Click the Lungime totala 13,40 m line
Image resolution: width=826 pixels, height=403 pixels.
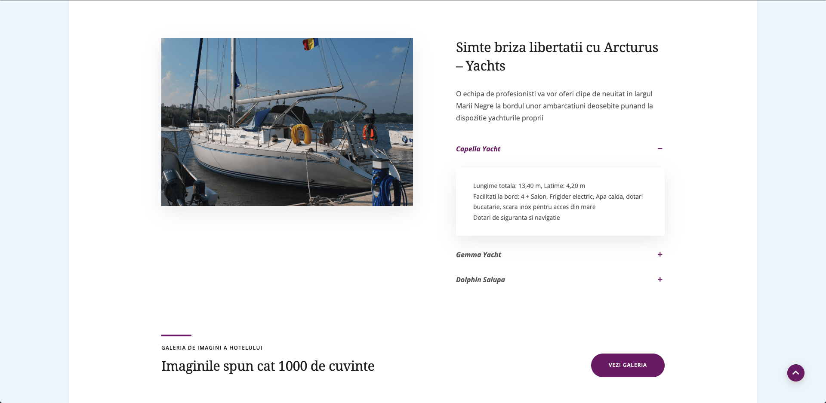tap(529, 186)
